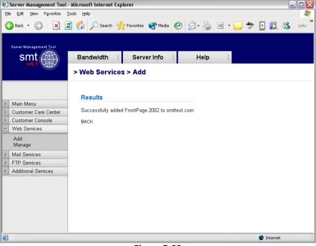Expand hidden toolbar items chevron
Screen dimensions: 316x246
point(311,21)
